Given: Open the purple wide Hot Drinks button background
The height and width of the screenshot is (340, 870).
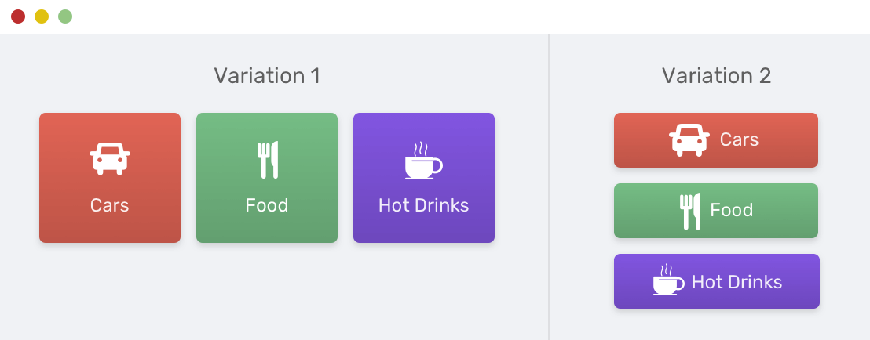Looking at the screenshot, I should click(716, 281).
